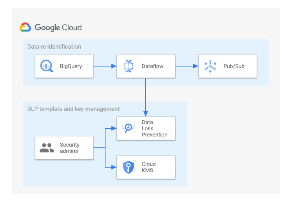Click the Google Cloud logo icon
Viewport: 292px width, 210px height.
pos(25,27)
